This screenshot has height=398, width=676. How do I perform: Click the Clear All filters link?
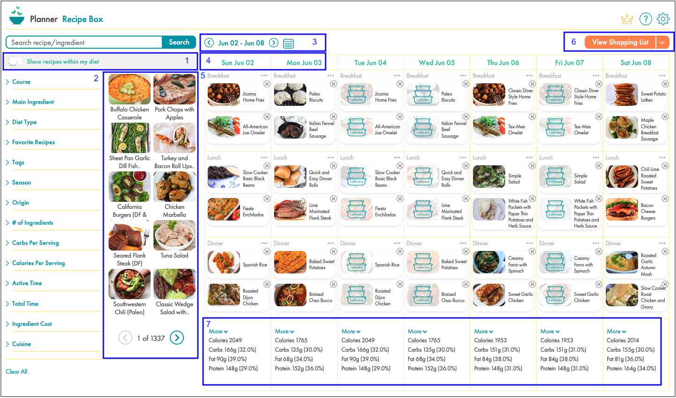[16, 371]
